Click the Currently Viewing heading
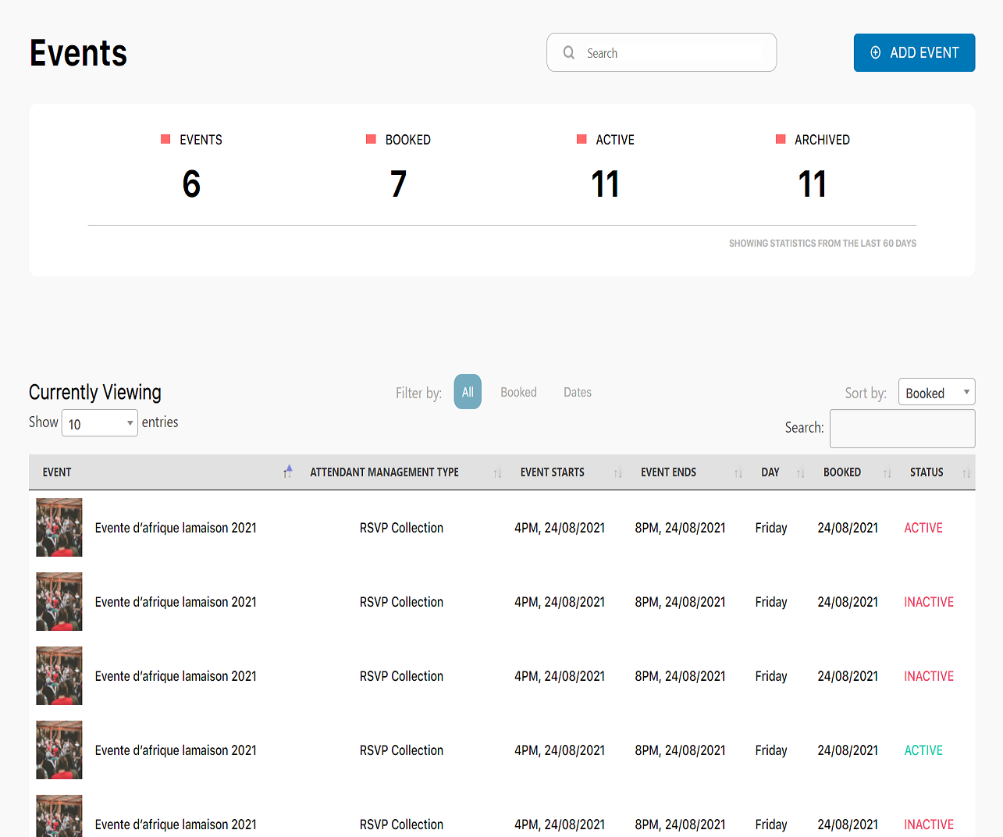Image resolution: width=1003 pixels, height=837 pixels. coord(95,392)
